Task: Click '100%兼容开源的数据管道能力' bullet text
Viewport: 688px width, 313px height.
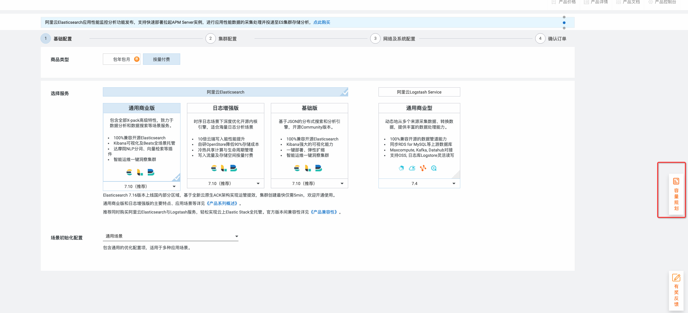Action: pos(418,139)
